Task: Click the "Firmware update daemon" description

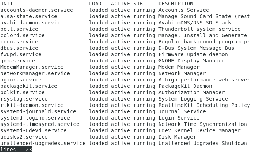Action: [193, 54]
